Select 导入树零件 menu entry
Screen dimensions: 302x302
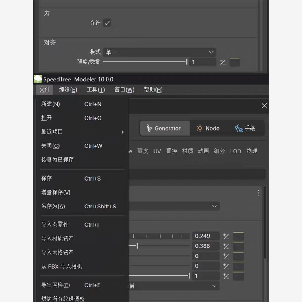tap(82, 225)
